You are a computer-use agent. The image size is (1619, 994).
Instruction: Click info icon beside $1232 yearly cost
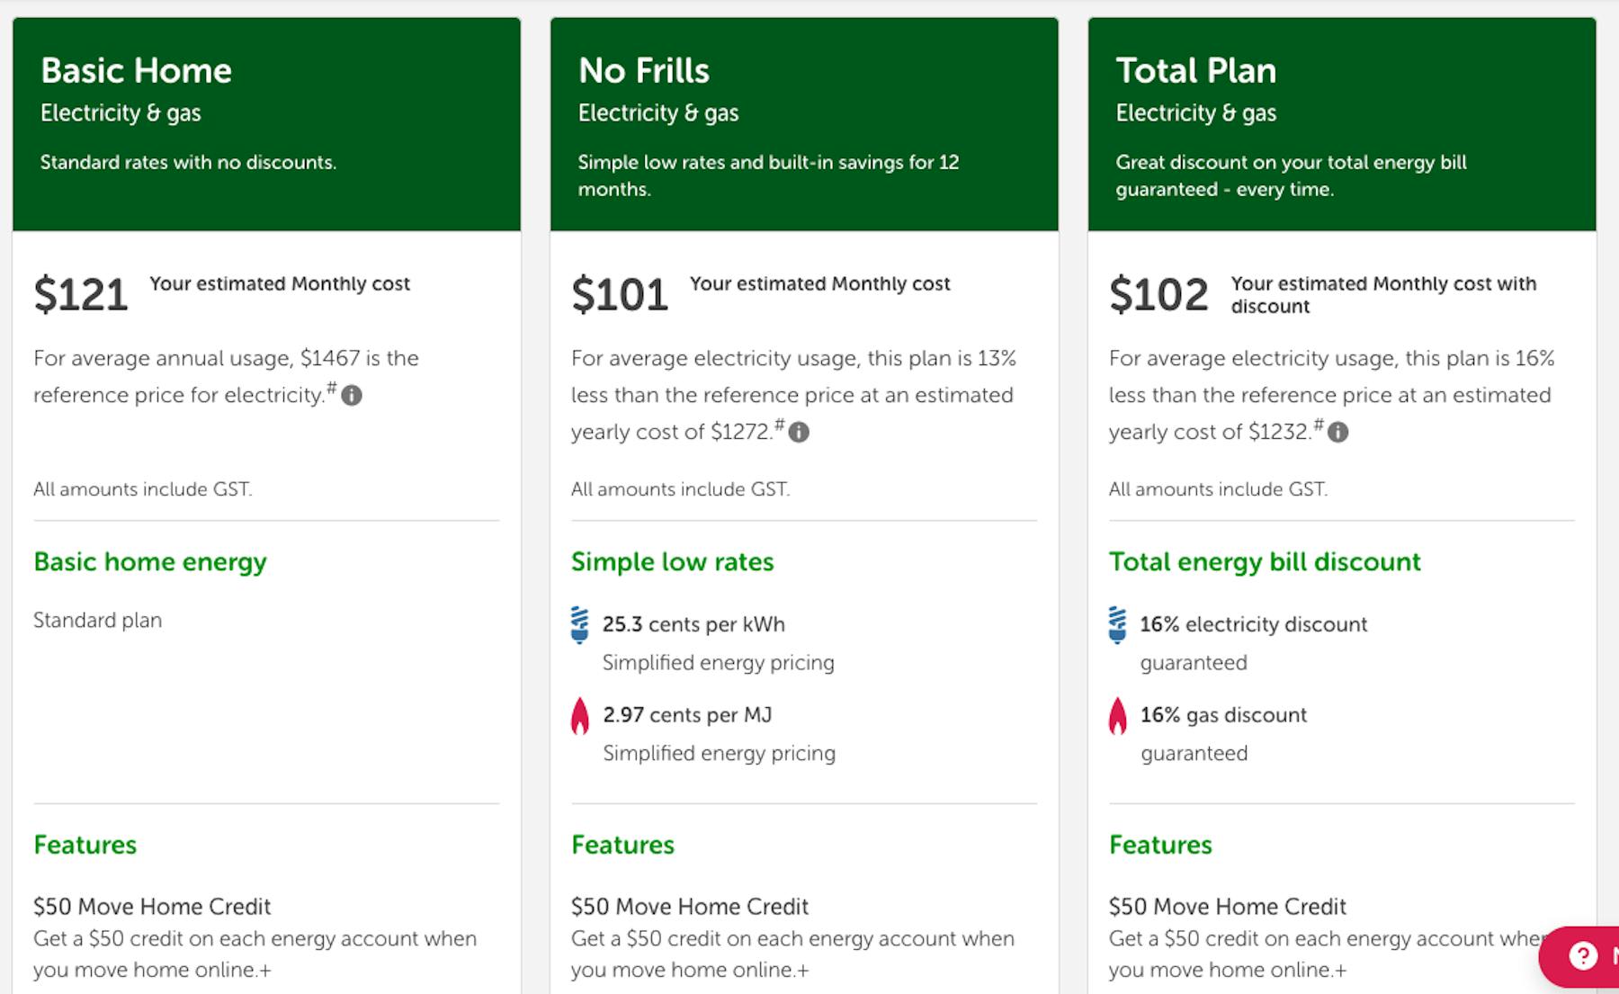tap(1338, 433)
